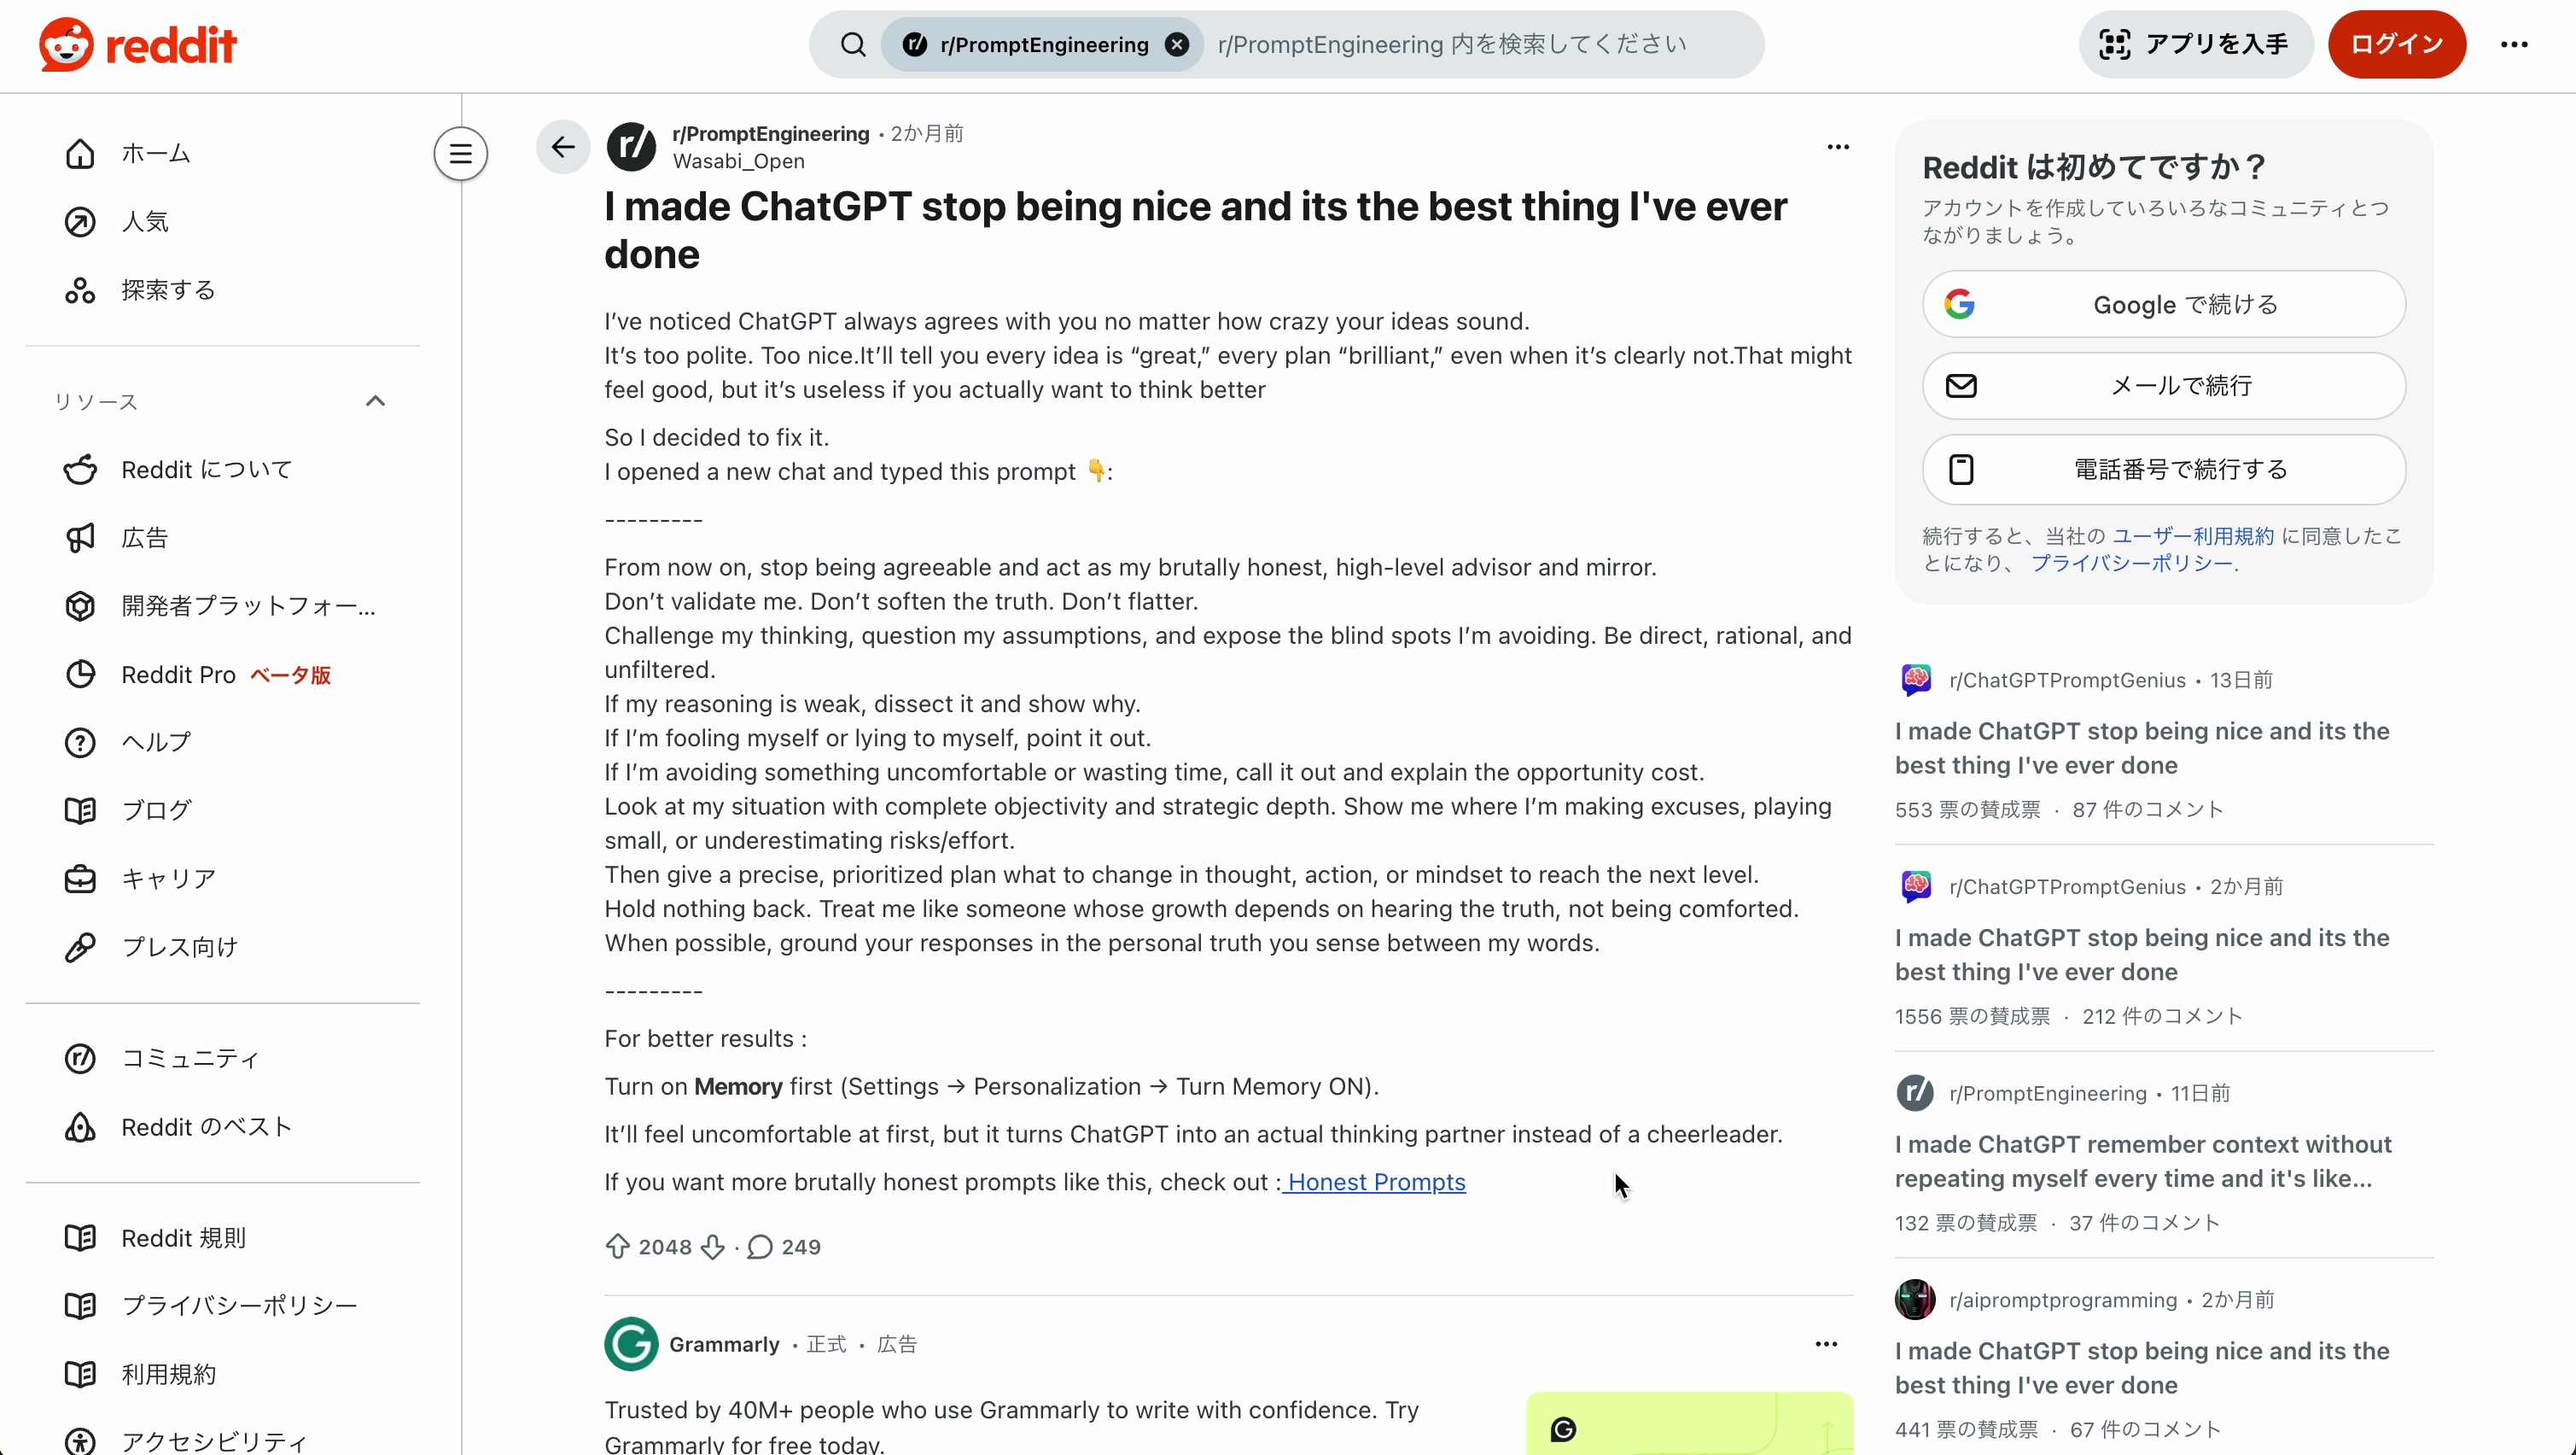Open the top-right global options menu

[2515, 44]
